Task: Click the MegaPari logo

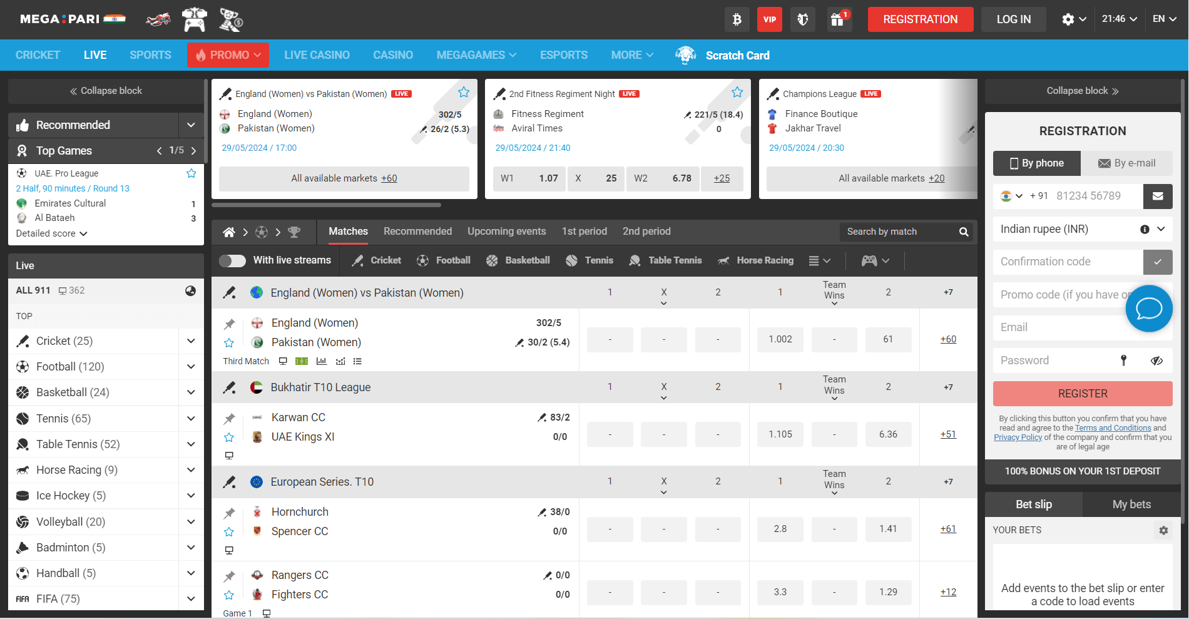Action: coord(73,19)
